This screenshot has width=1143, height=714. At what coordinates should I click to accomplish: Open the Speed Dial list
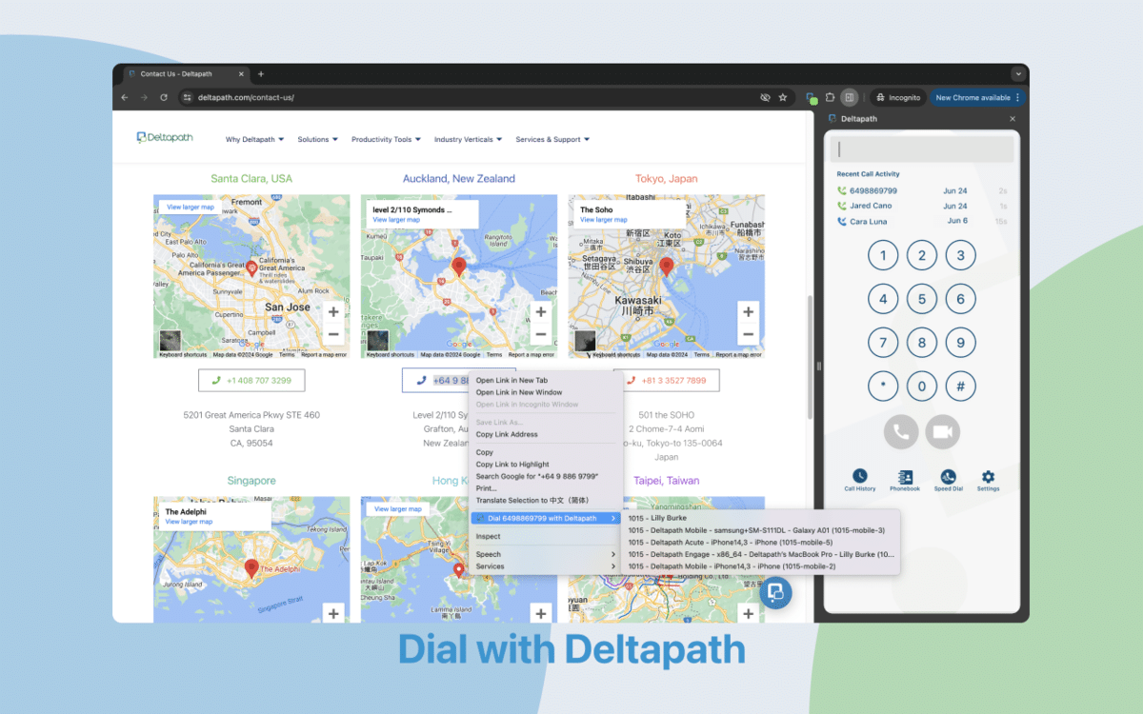point(948,480)
